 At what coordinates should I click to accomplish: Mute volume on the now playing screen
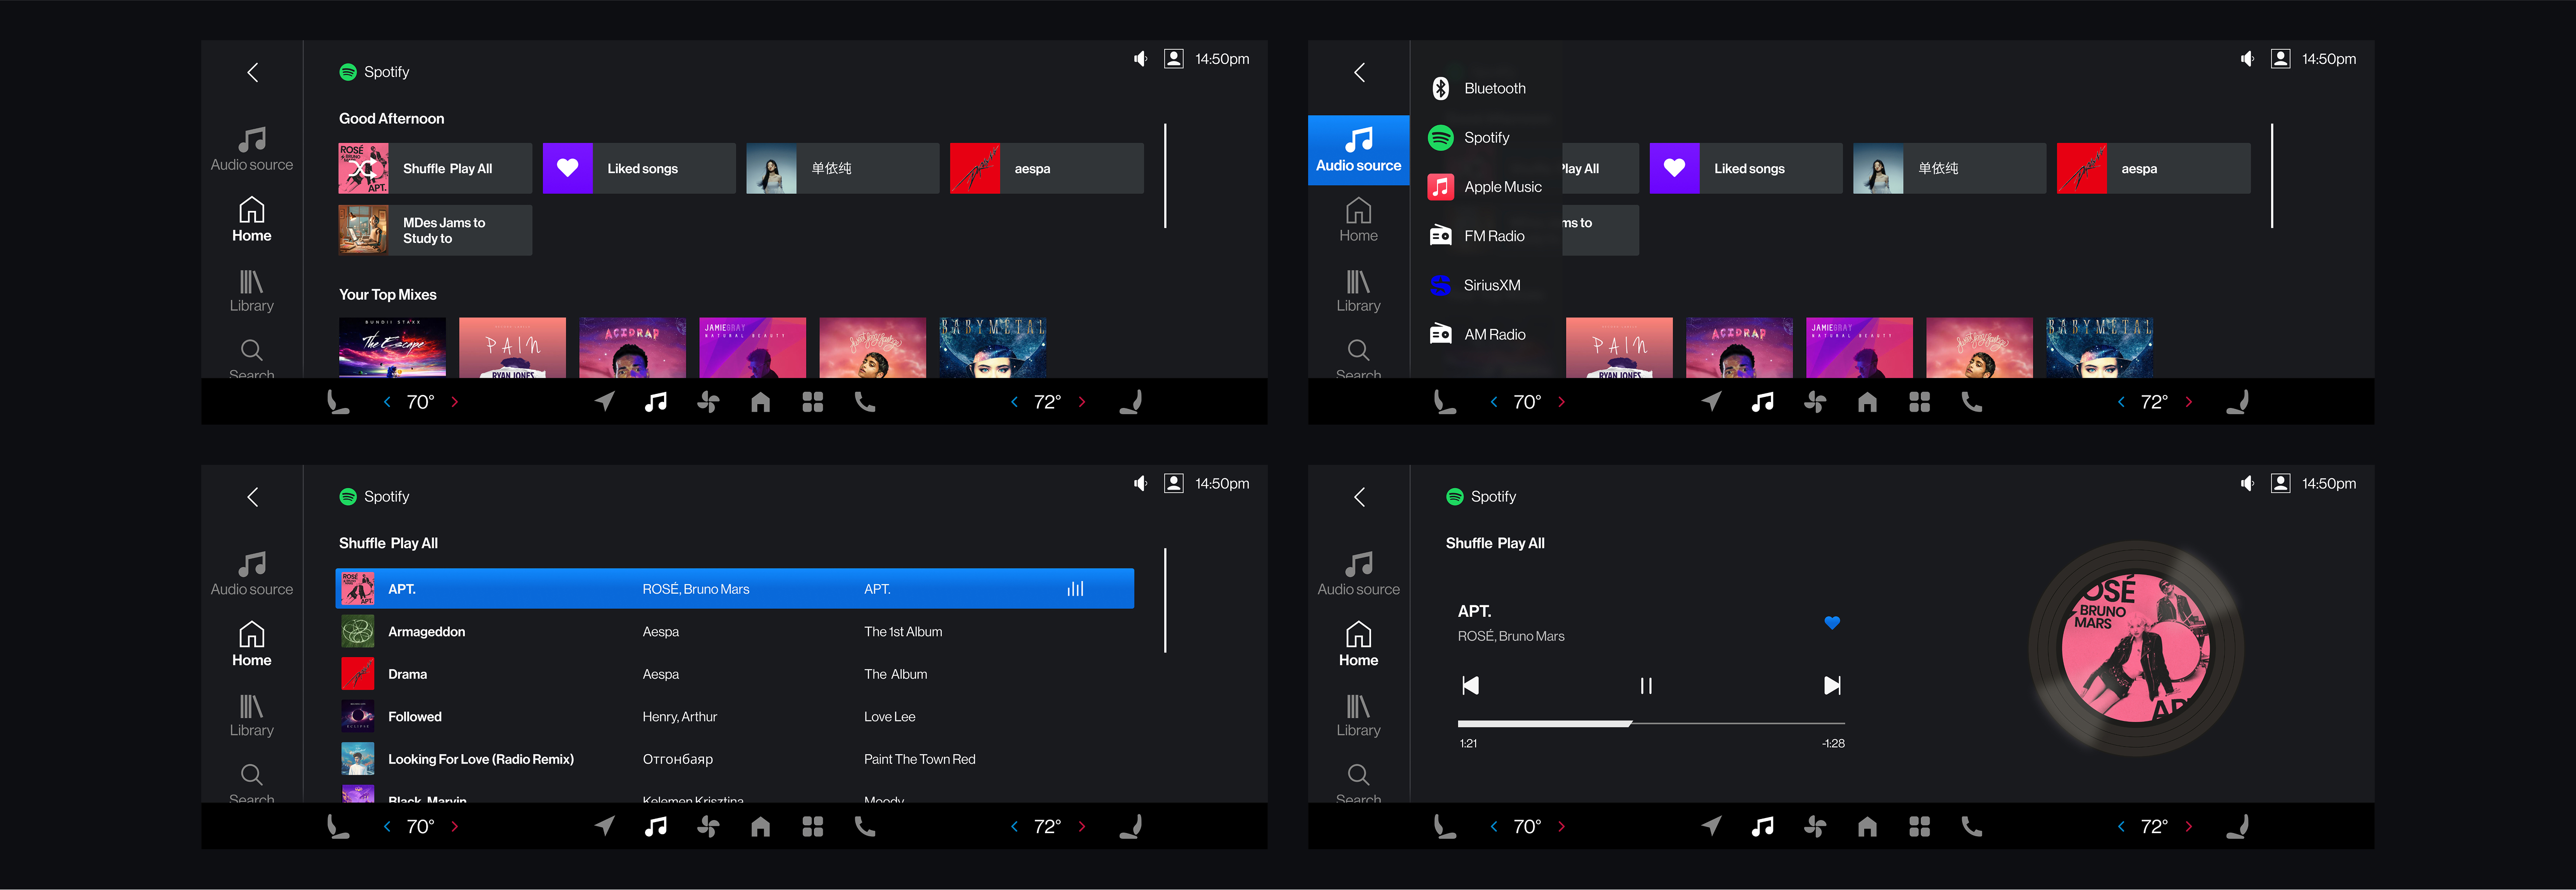[2246, 484]
